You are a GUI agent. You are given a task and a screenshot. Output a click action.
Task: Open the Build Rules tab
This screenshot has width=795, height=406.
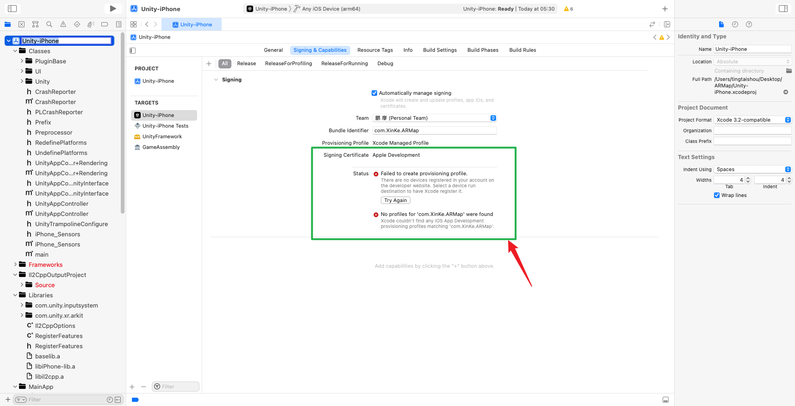click(522, 50)
